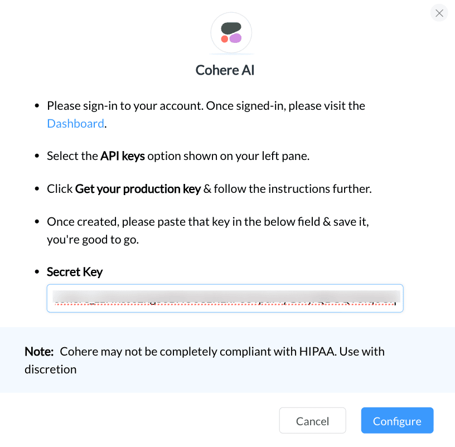Focus the Secret Key input field
Viewport: 455px width, 447px height.
click(225, 298)
